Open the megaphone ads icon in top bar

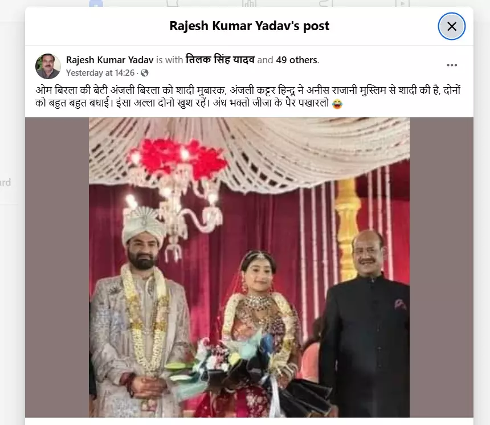[x=326, y=3]
